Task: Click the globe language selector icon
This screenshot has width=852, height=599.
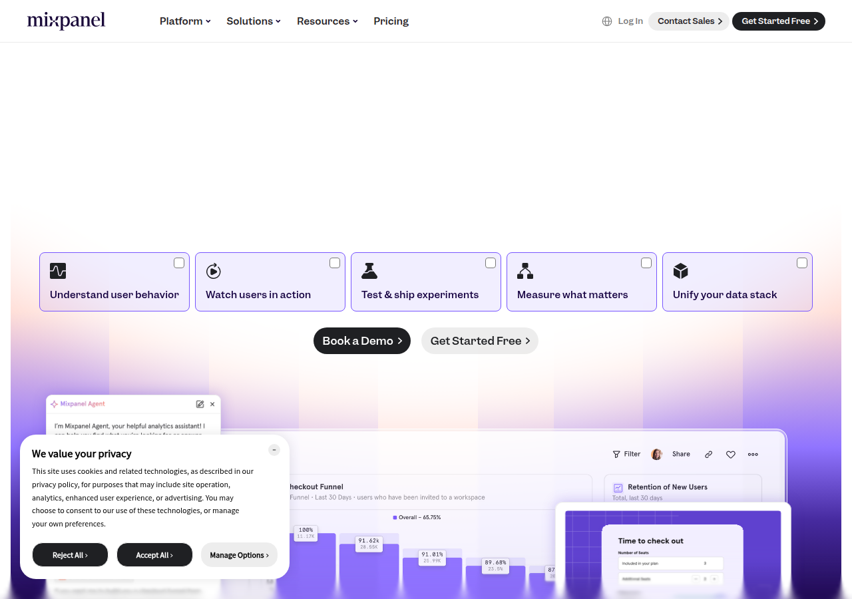Action: (x=607, y=21)
